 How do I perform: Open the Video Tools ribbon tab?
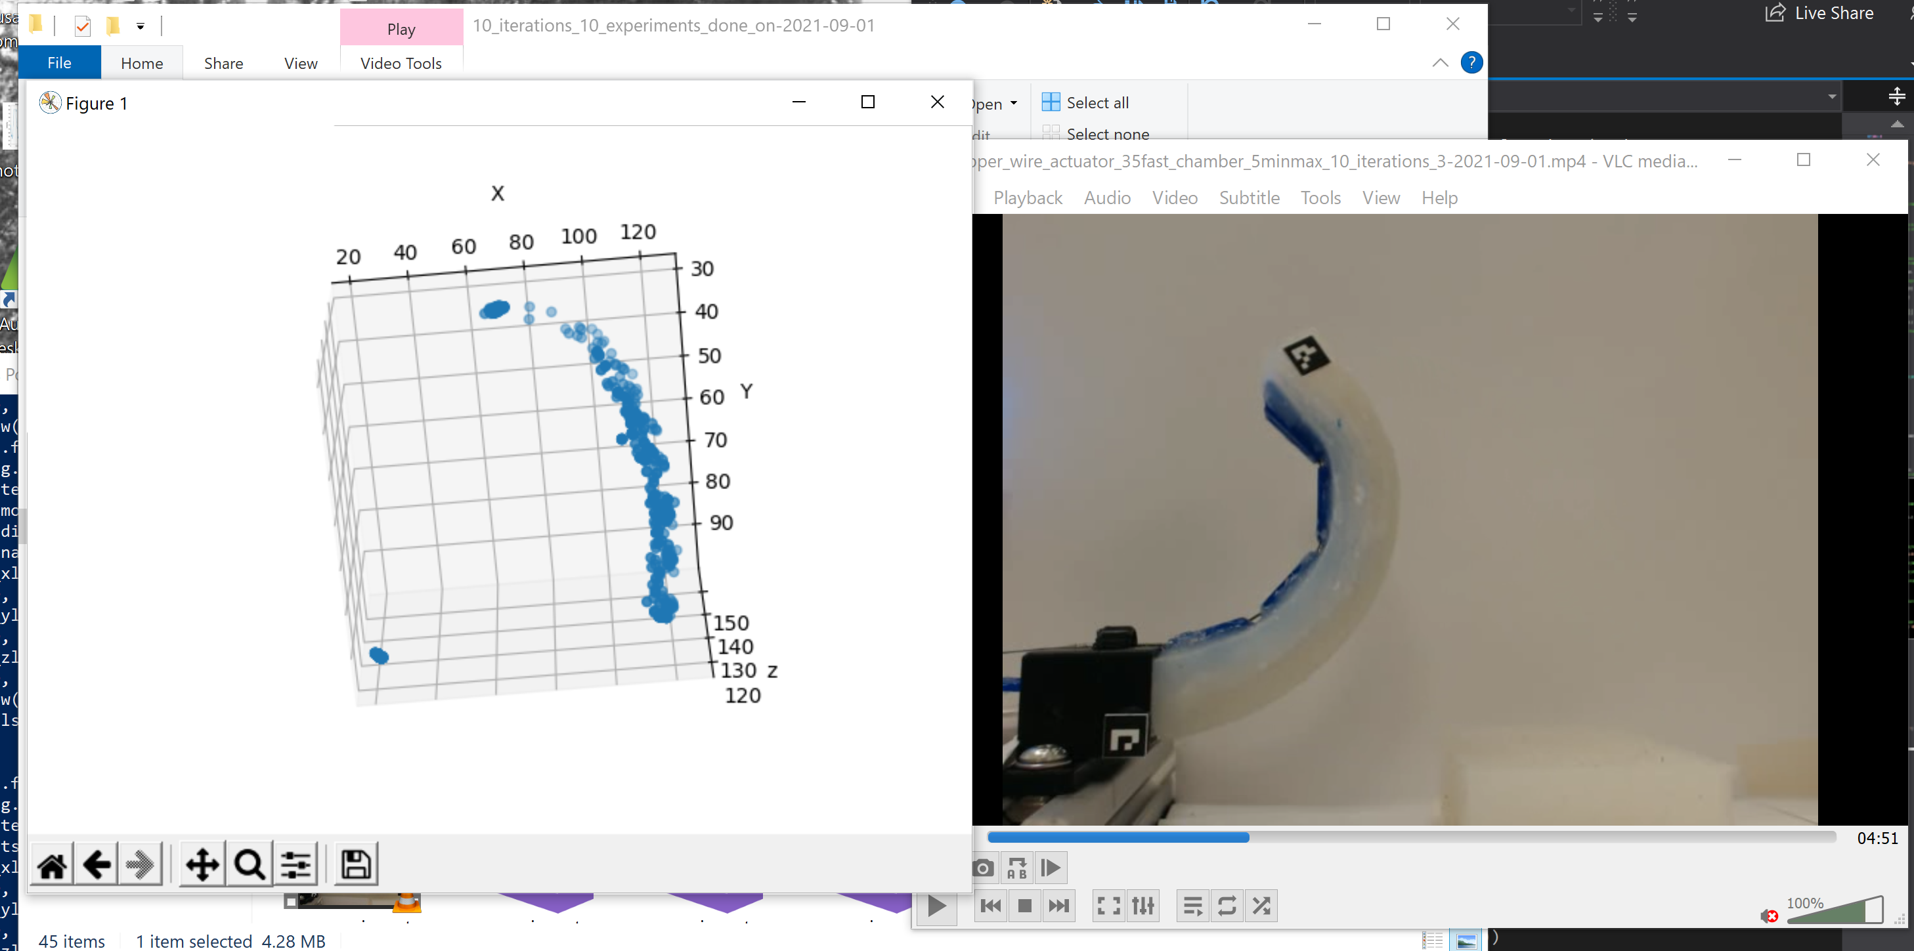coord(401,63)
